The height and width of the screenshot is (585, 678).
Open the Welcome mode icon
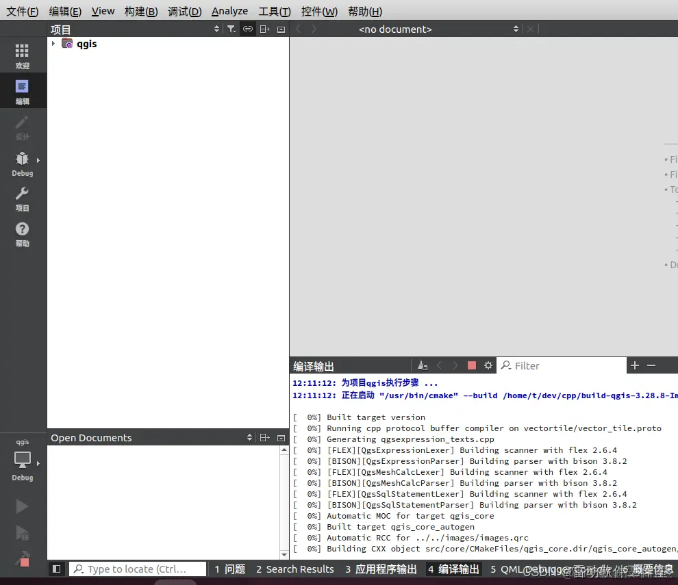[22, 55]
